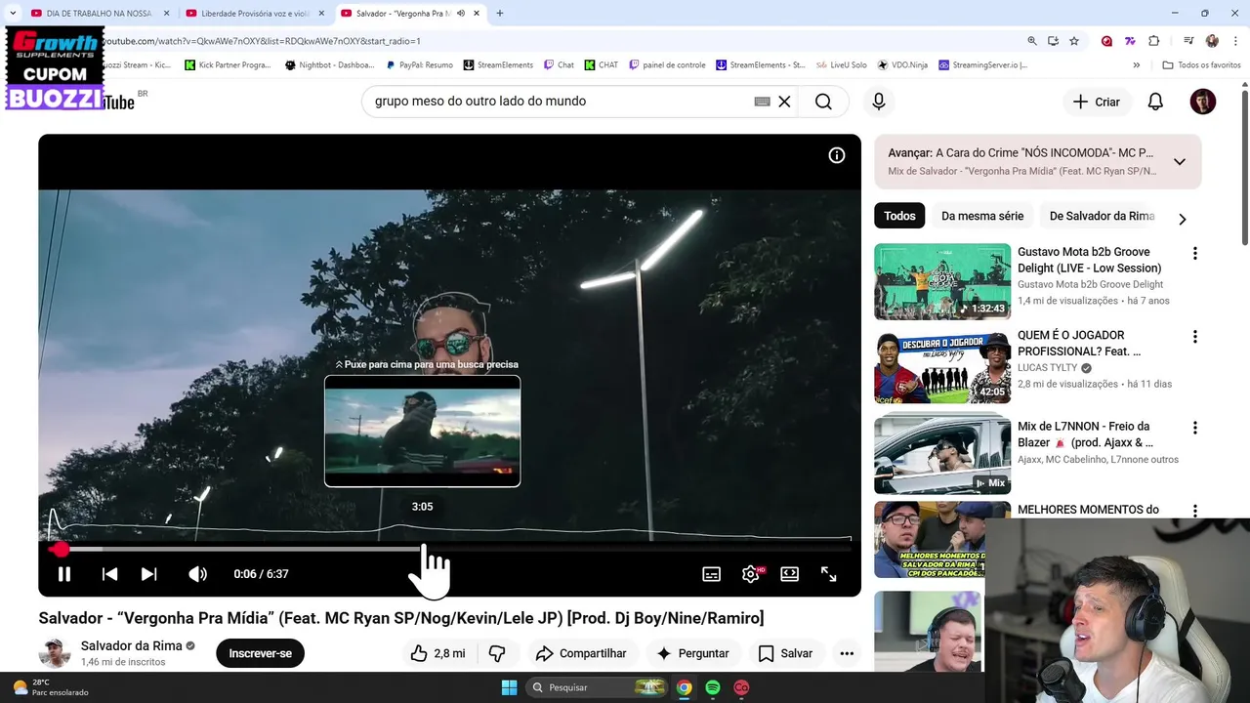
Task: Click the YouTube search field
Action: [557, 102]
